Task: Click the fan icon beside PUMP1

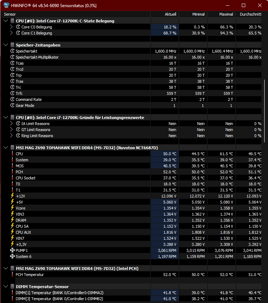Action: (12, 250)
